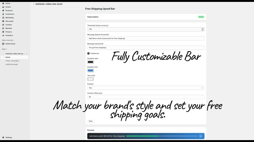The width and height of the screenshot is (254, 142).
Task: Click the Orders icon in the sidebar
Action: pos(3,7)
